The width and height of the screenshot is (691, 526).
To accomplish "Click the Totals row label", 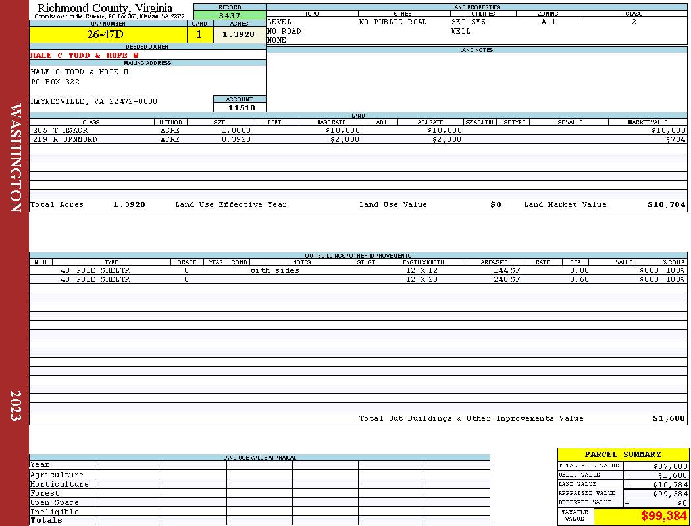I will [46, 520].
